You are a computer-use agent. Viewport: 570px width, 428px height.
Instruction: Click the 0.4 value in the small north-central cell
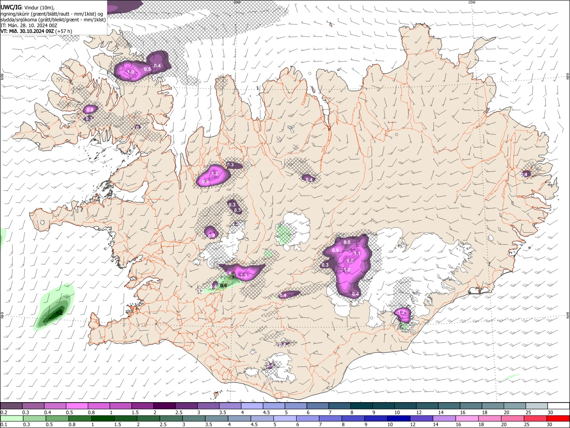coord(310,180)
